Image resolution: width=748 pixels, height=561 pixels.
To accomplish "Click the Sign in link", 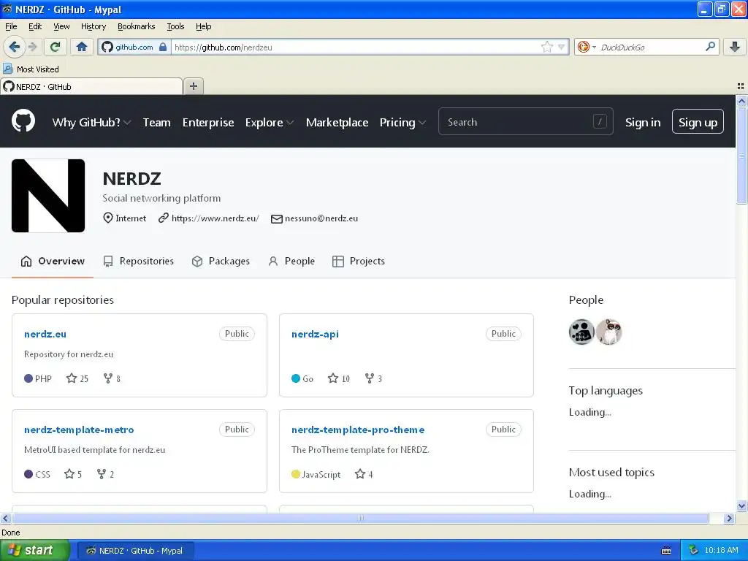I will point(643,123).
